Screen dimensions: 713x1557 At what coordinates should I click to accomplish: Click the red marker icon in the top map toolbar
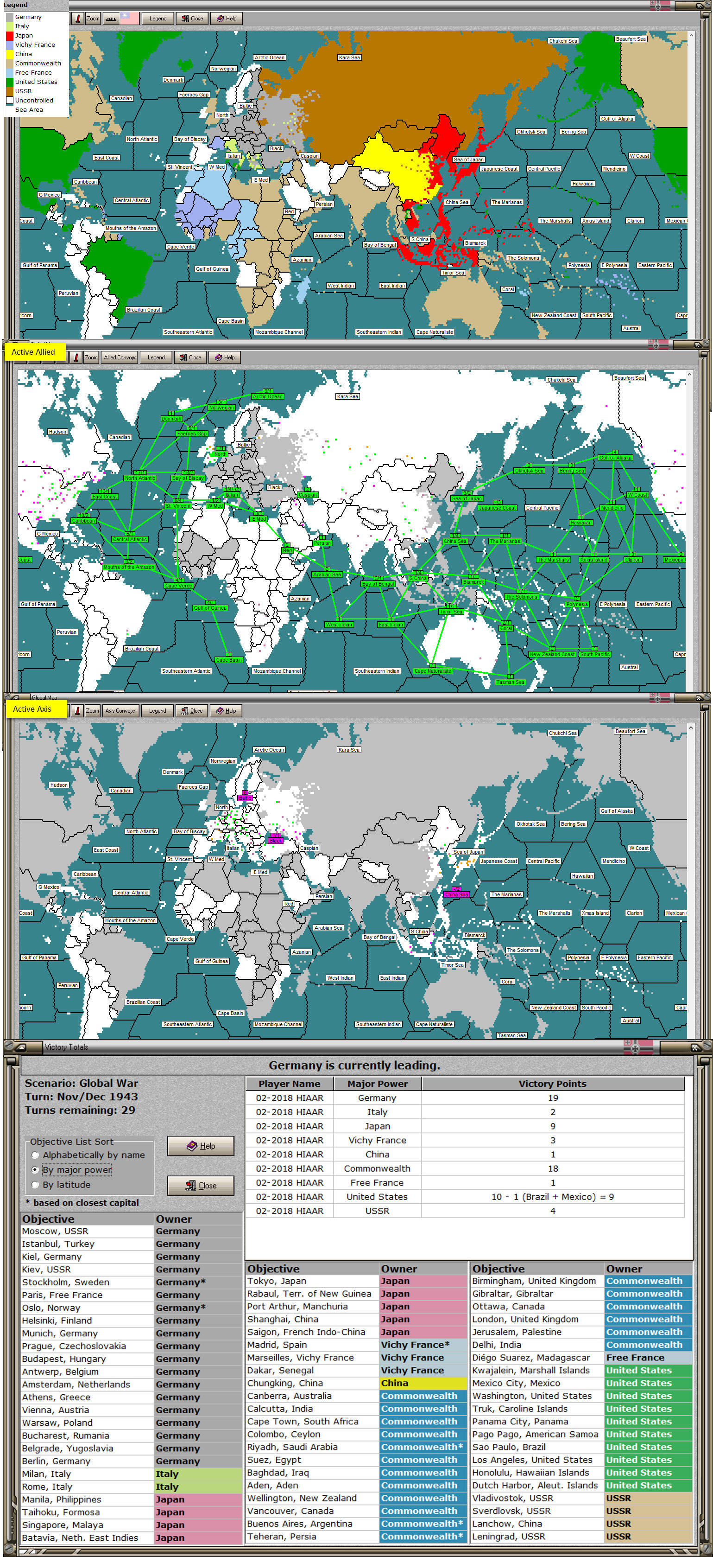[78, 19]
